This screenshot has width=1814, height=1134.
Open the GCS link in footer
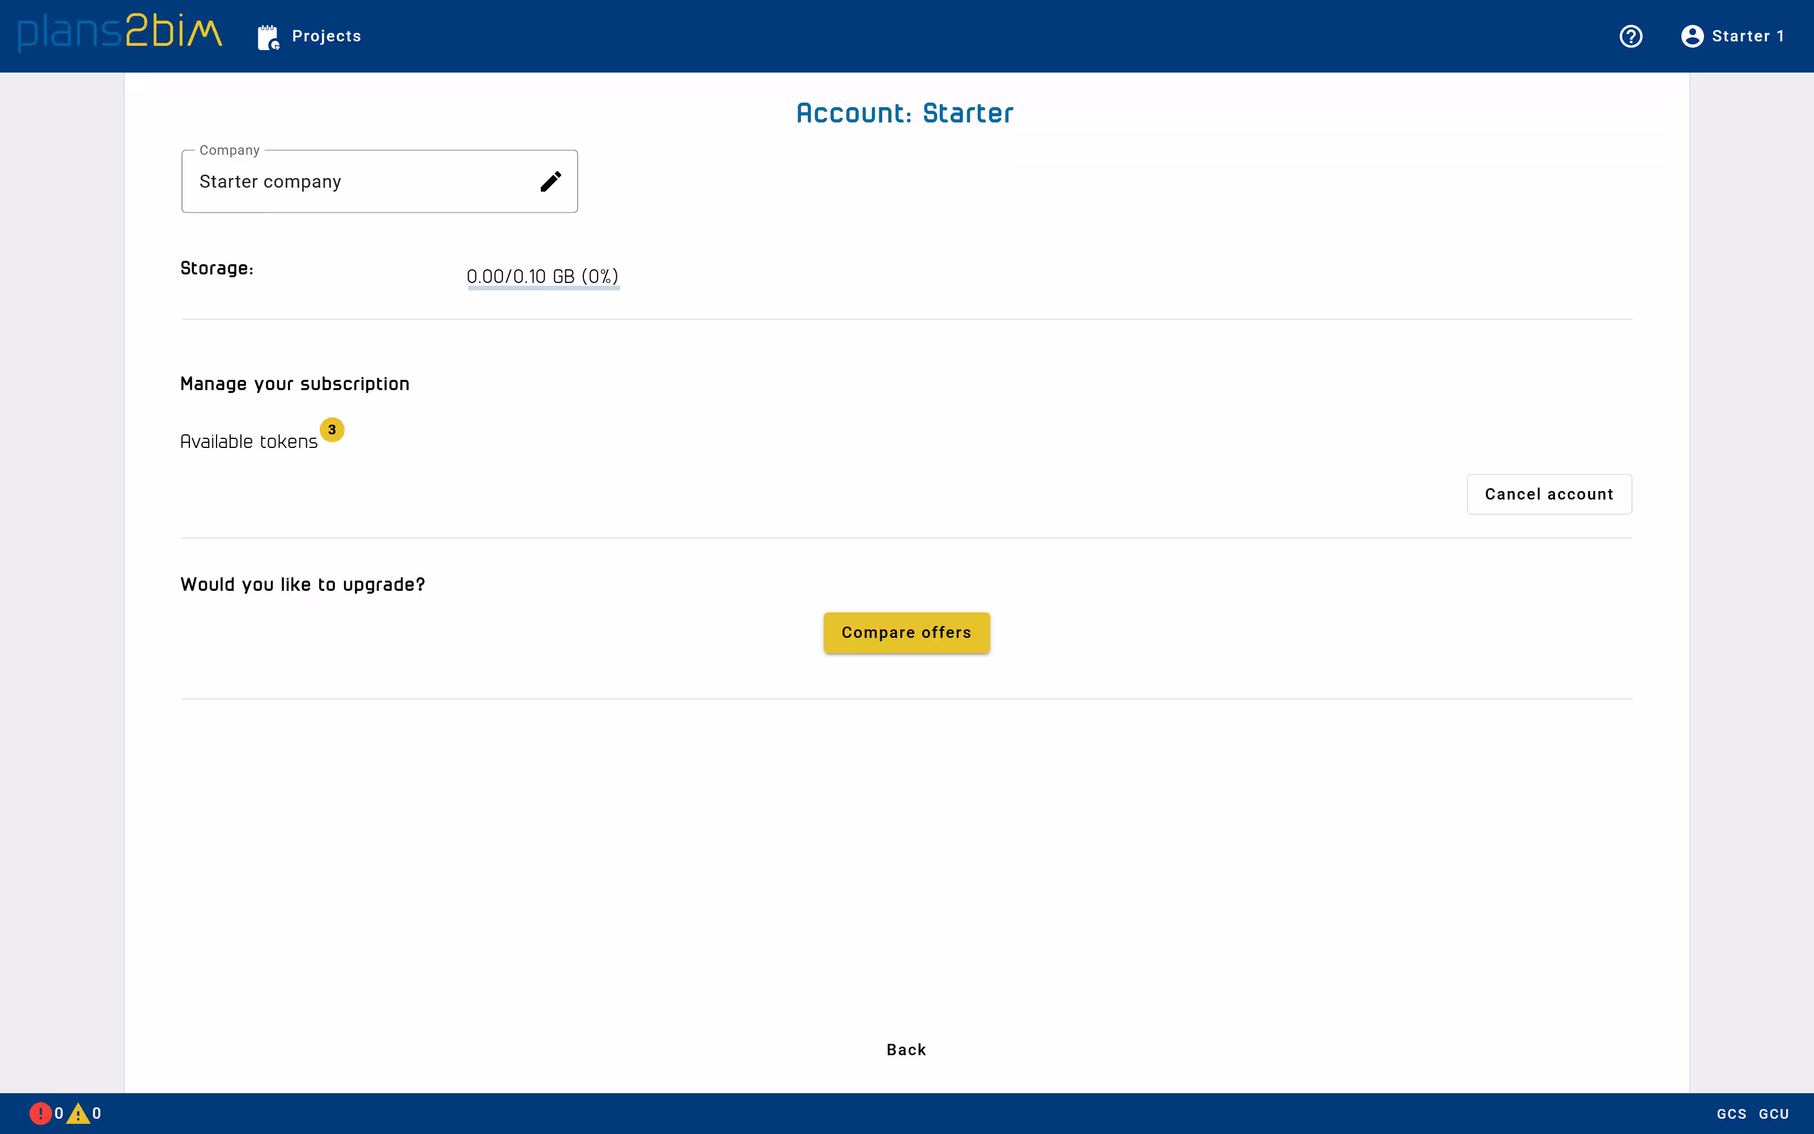tap(1731, 1114)
